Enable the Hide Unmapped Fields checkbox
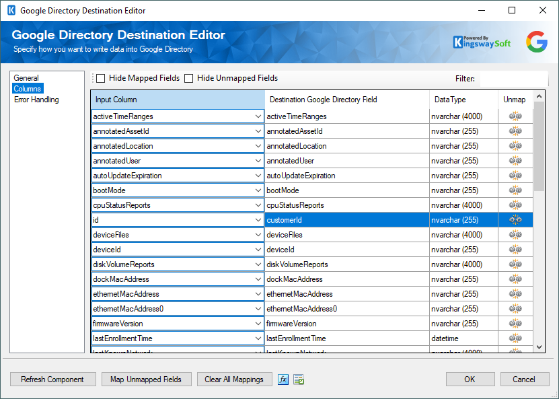Screen dimensions: 559x399 188,77
